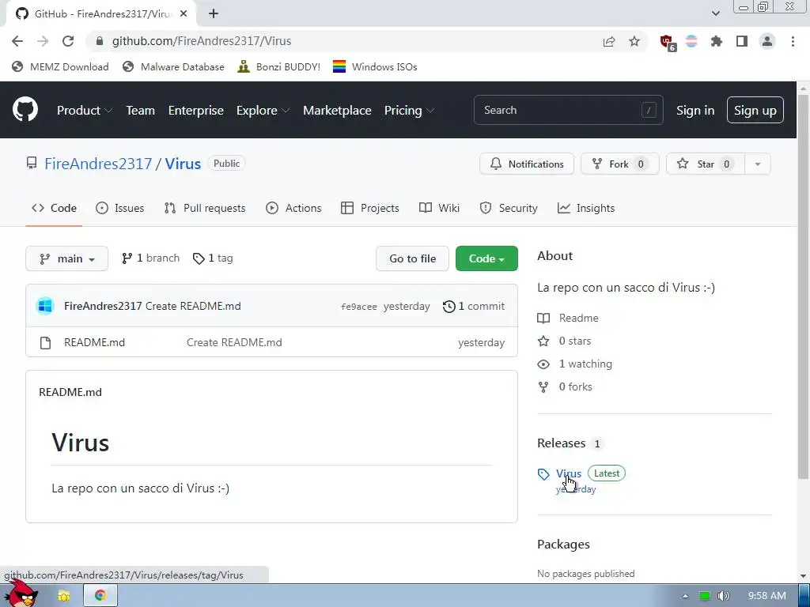Open uBlock Origin extension icon
This screenshot has height=607, width=810.
tap(667, 42)
